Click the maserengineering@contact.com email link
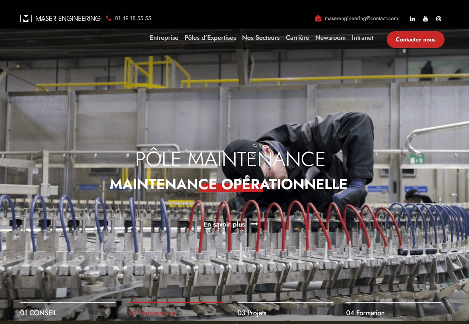469x324 pixels. (x=361, y=18)
